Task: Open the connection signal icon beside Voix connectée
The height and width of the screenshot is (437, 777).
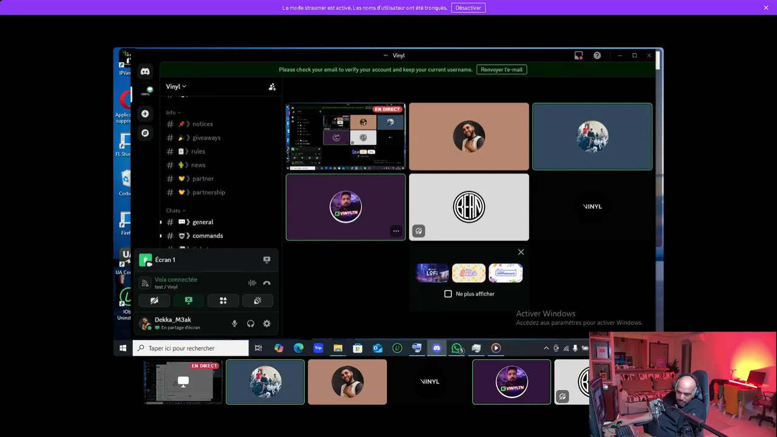Action: click(145, 283)
